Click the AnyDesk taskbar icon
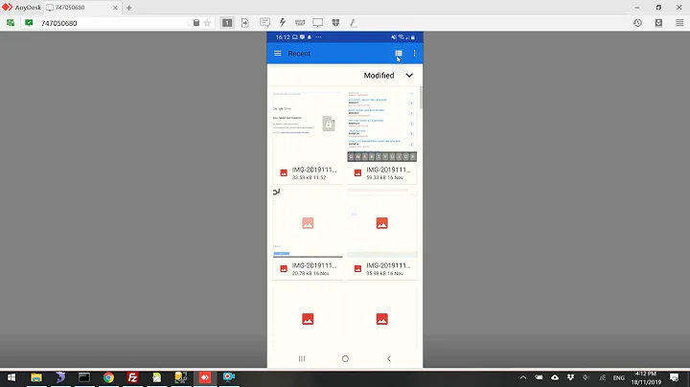690x387 pixels. click(x=205, y=377)
